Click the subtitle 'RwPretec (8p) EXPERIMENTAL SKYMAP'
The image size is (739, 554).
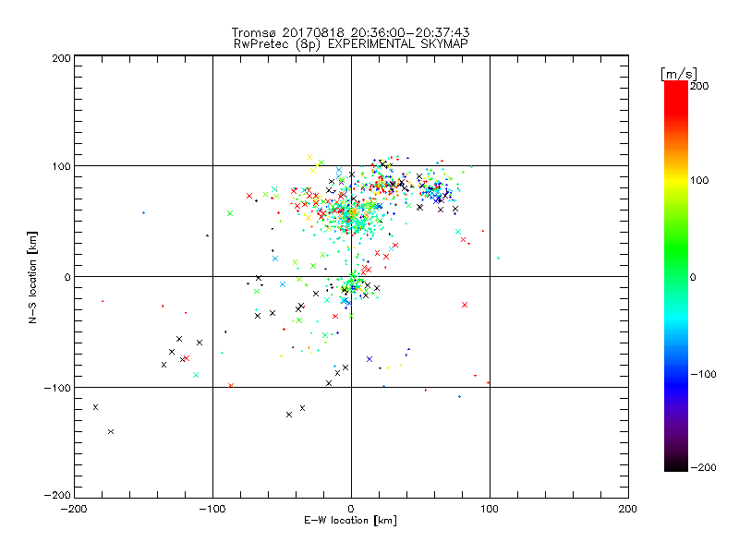click(x=351, y=44)
